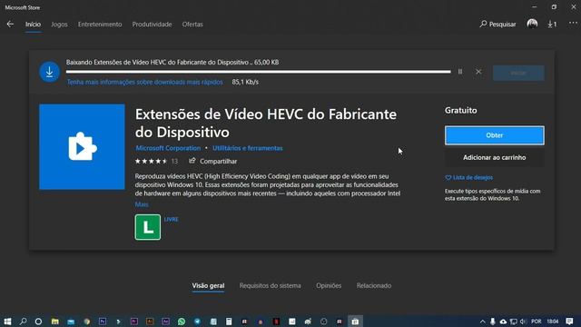Open Requisitos do sistema section
The height and width of the screenshot is (327, 581).
[x=271, y=285]
